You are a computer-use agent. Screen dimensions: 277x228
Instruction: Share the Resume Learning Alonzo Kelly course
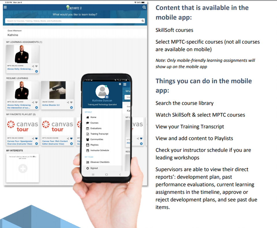click(x=33, y=102)
